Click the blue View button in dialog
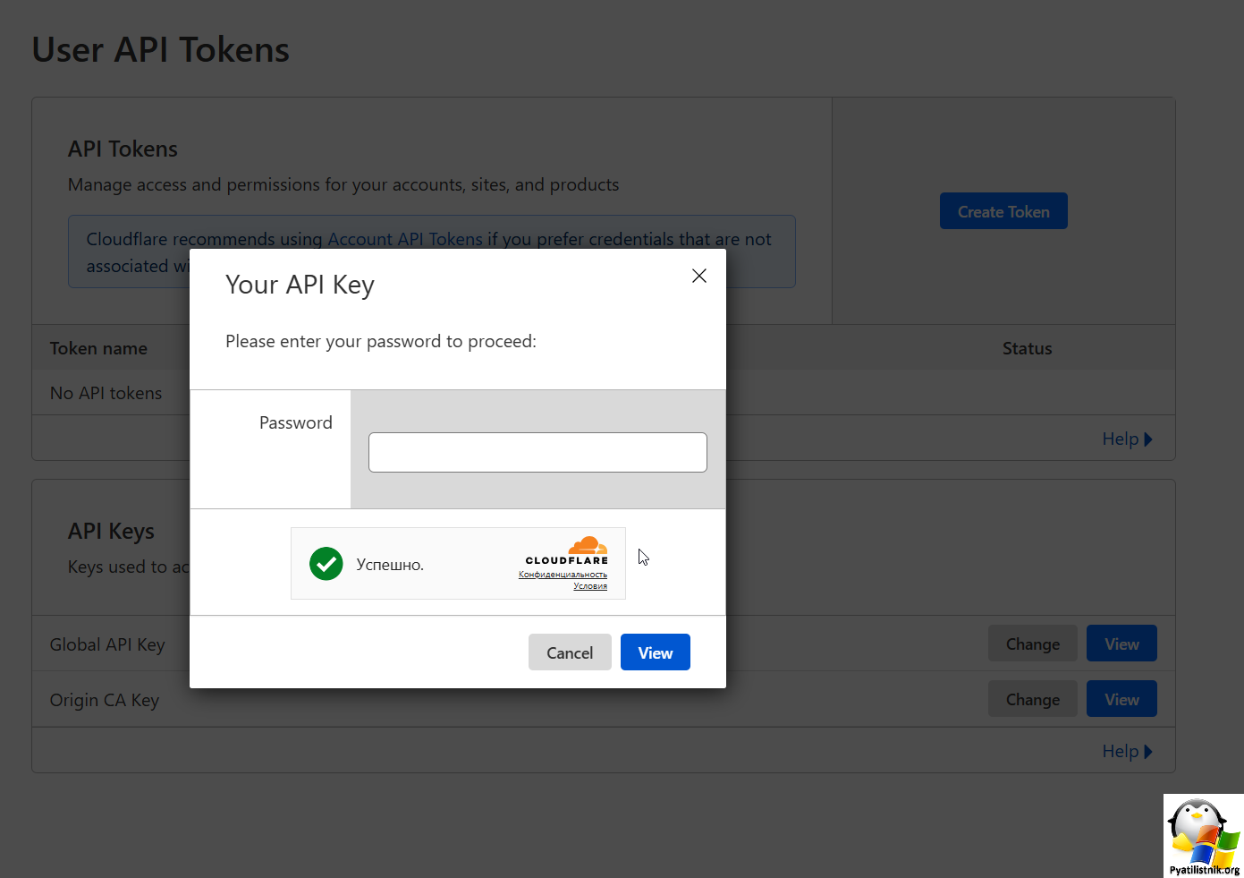This screenshot has height=878, width=1244. [x=656, y=652]
